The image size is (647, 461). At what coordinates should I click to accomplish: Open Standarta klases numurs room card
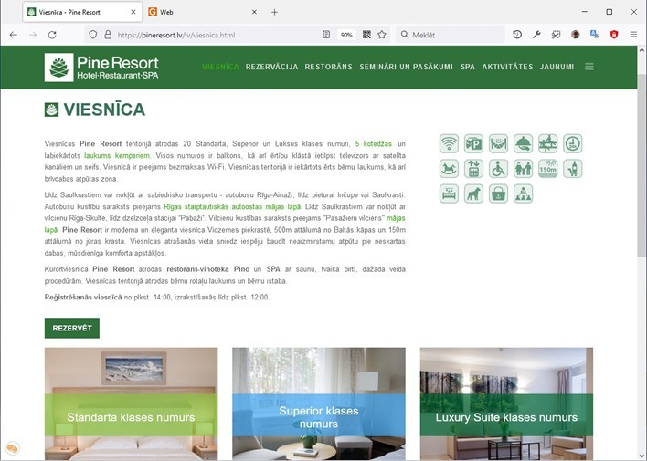pos(131,403)
